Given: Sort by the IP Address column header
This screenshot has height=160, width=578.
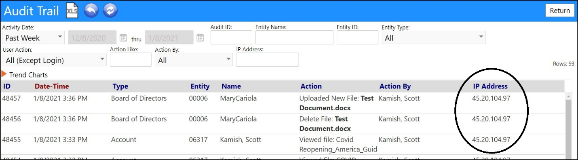Looking at the screenshot, I should [x=490, y=86].
